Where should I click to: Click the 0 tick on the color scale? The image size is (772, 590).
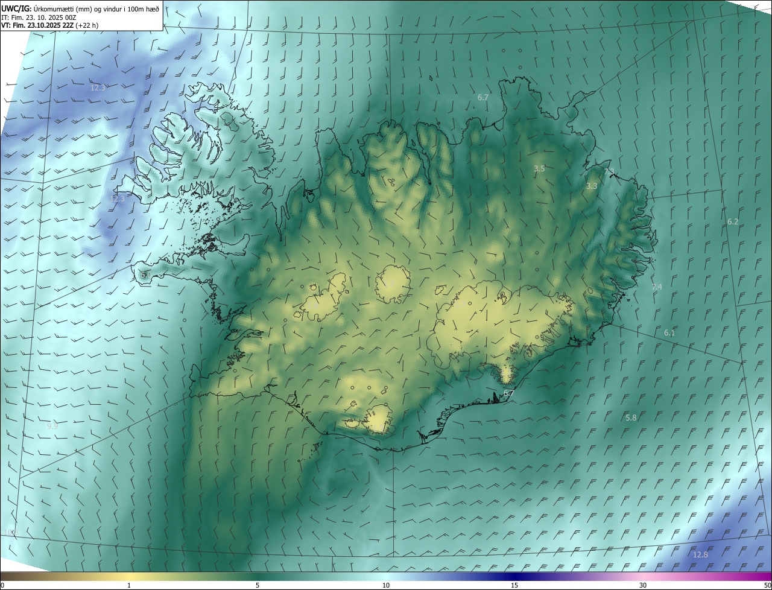pos(2,586)
